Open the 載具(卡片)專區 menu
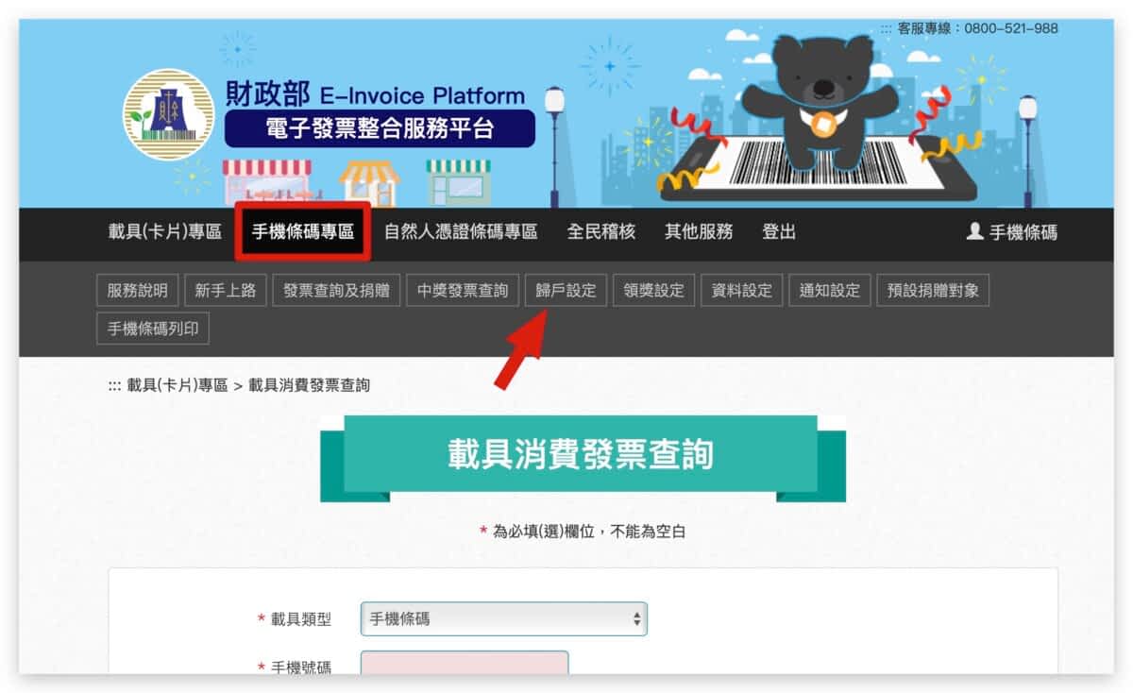This screenshot has height=693, width=1133. (164, 232)
